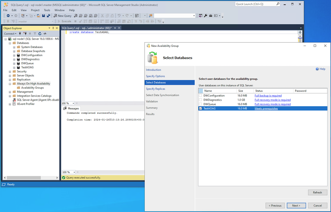This screenshot has width=331, height=212.
Task: Click the Activity Monitor icon in Object Explorer
Action: [45, 33]
